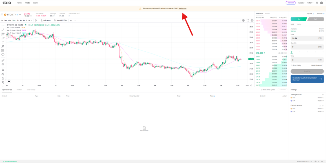Screen dimensions: 326x163
Task: Select the ruler measure tool
Action: point(3,60)
